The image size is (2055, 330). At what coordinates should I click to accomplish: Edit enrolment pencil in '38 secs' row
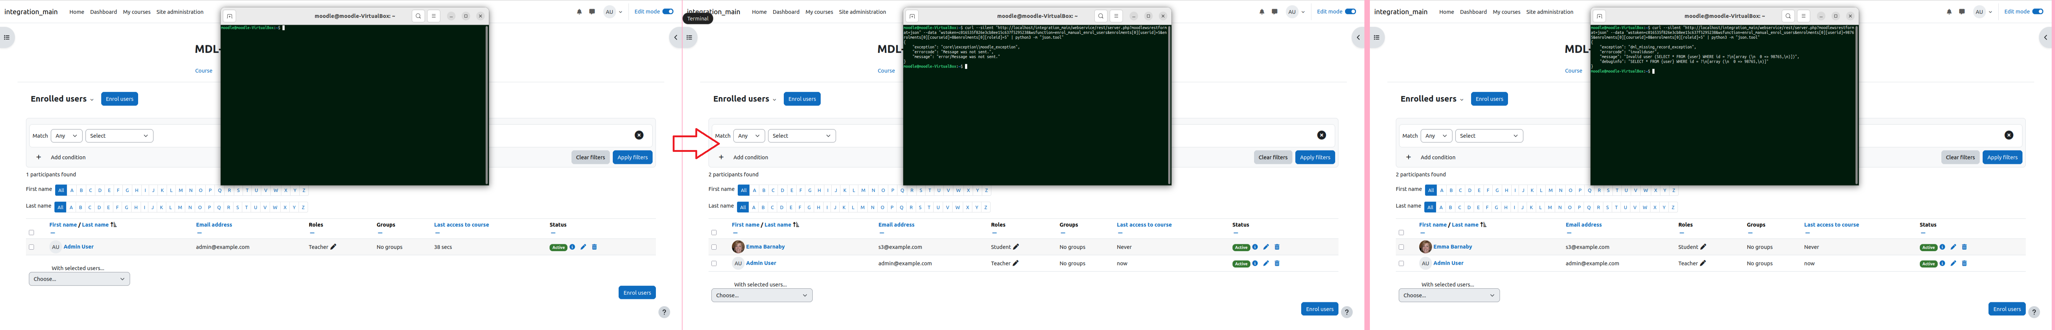point(583,247)
